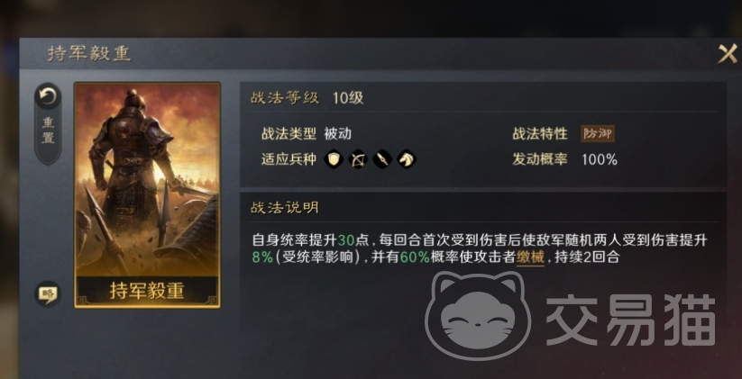Image resolution: width=742 pixels, height=379 pixels.
Task: Click the 发动概率 100% probability value
Action: click(x=599, y=159)
